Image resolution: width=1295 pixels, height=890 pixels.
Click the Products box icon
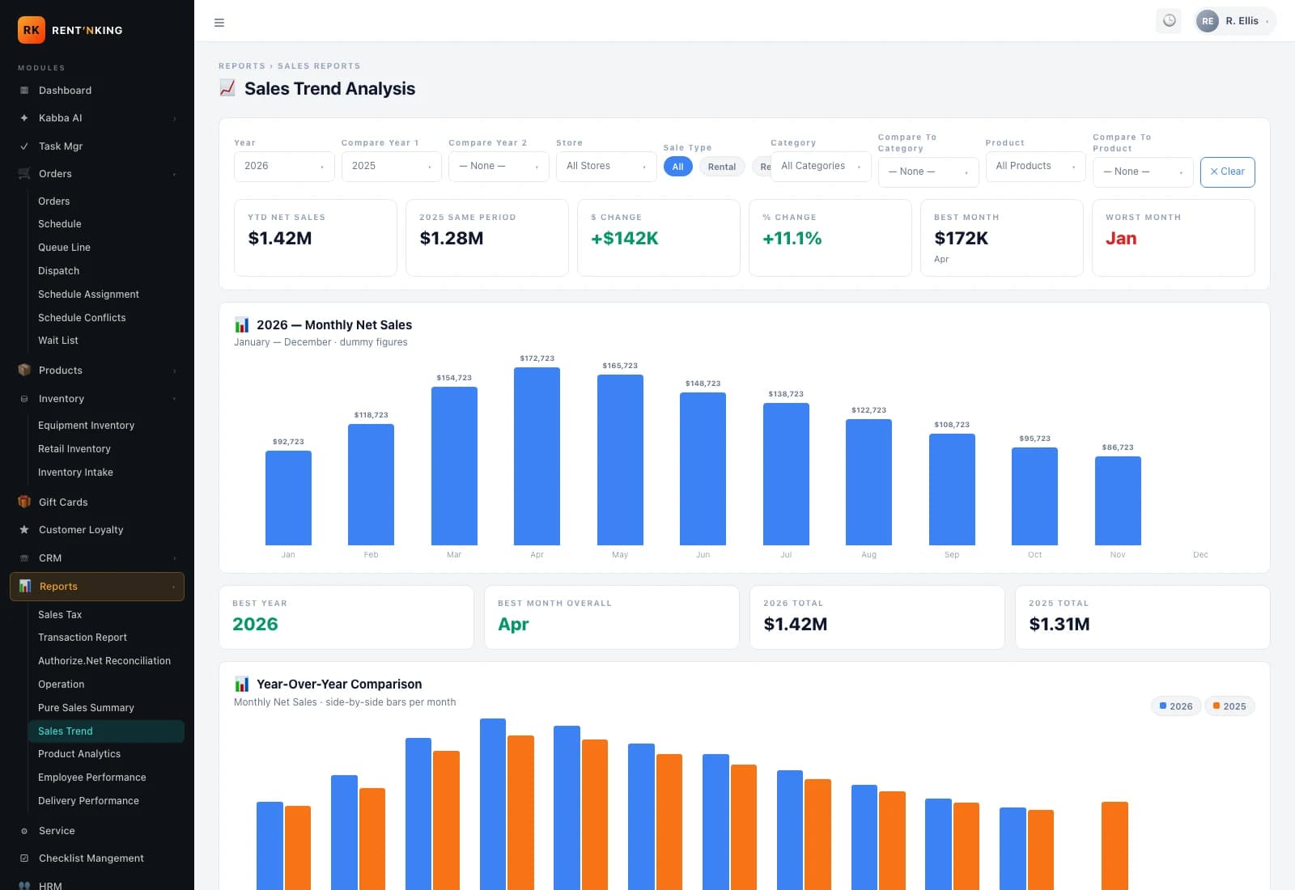[24, 371]
